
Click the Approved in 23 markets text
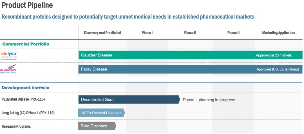[274, 55]
